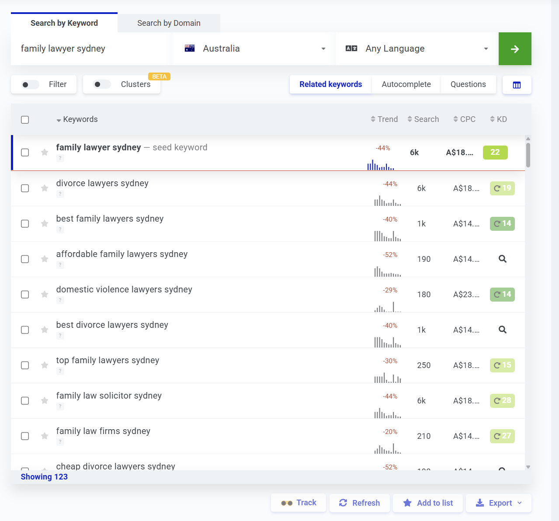This screenshot has height=521, width=559.
Task: Open the Australia country dropdown
Action: pos(323,49)
